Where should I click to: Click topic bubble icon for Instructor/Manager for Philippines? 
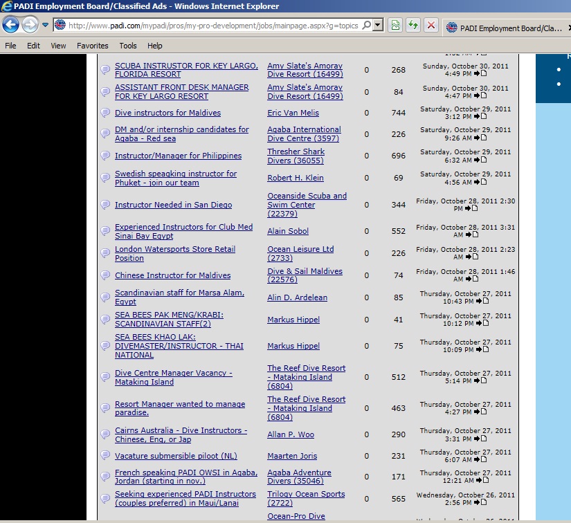click(x=105, y=156)
